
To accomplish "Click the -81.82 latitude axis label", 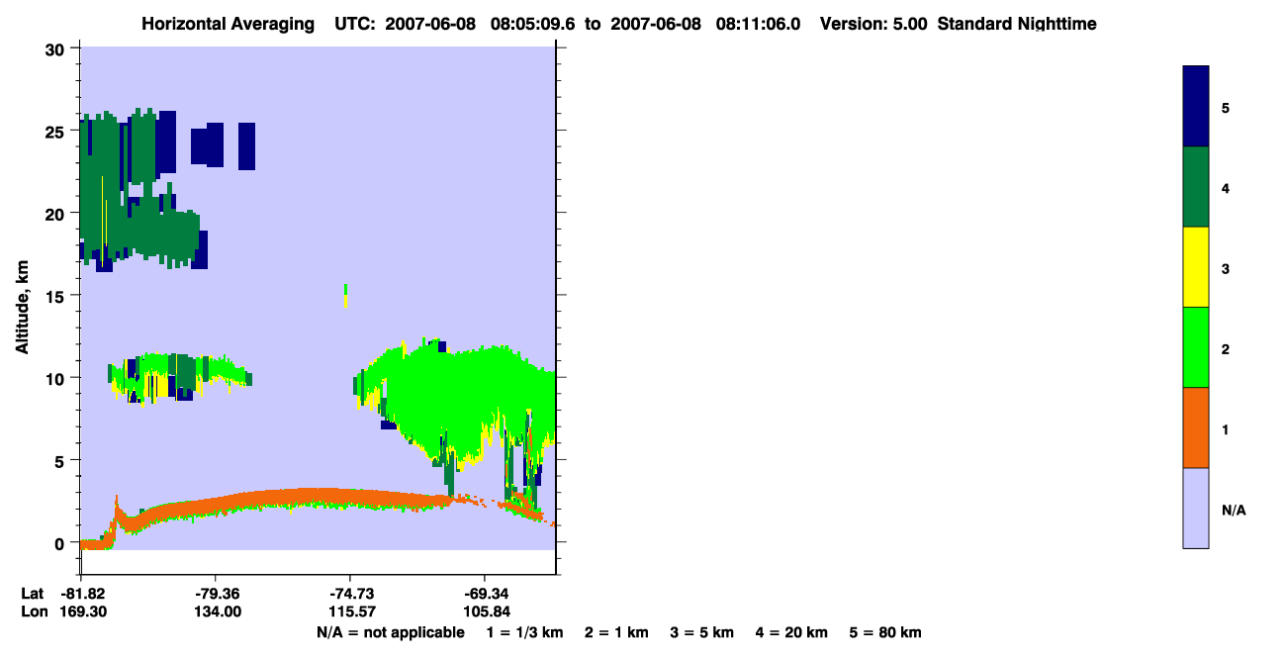I will point(81,594).
